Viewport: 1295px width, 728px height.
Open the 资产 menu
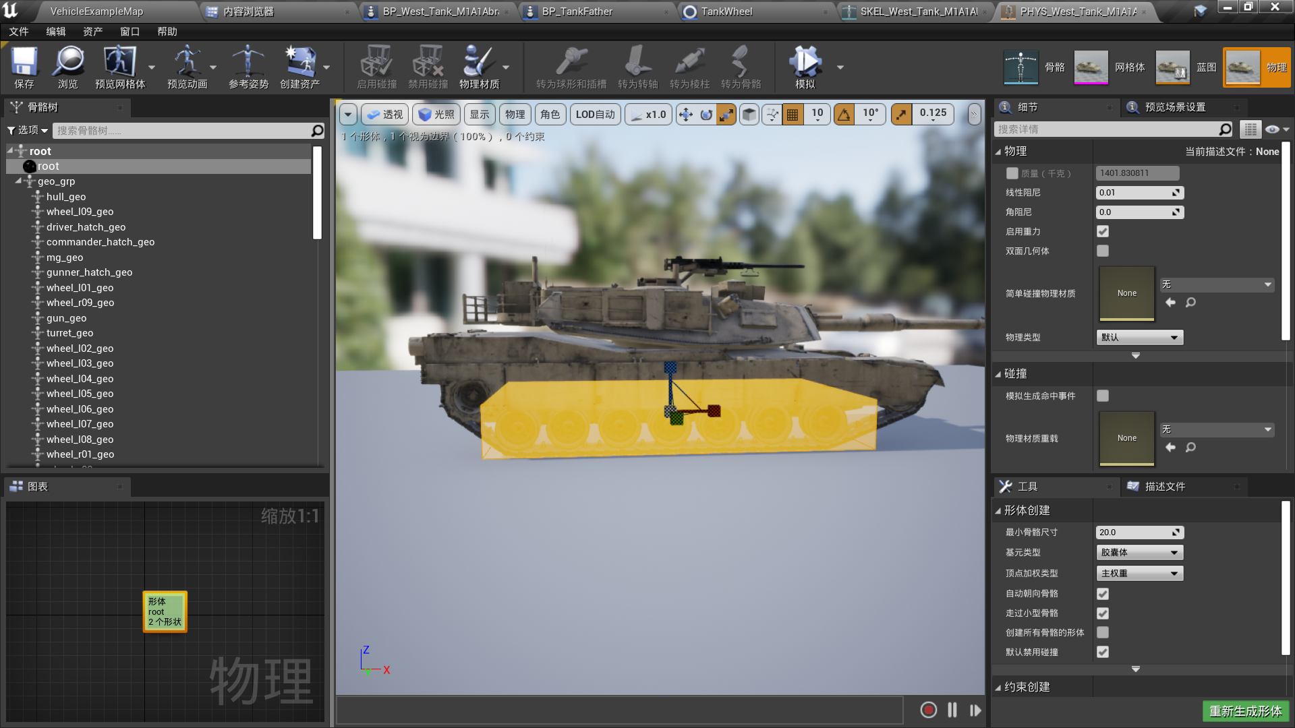[92, 32]
